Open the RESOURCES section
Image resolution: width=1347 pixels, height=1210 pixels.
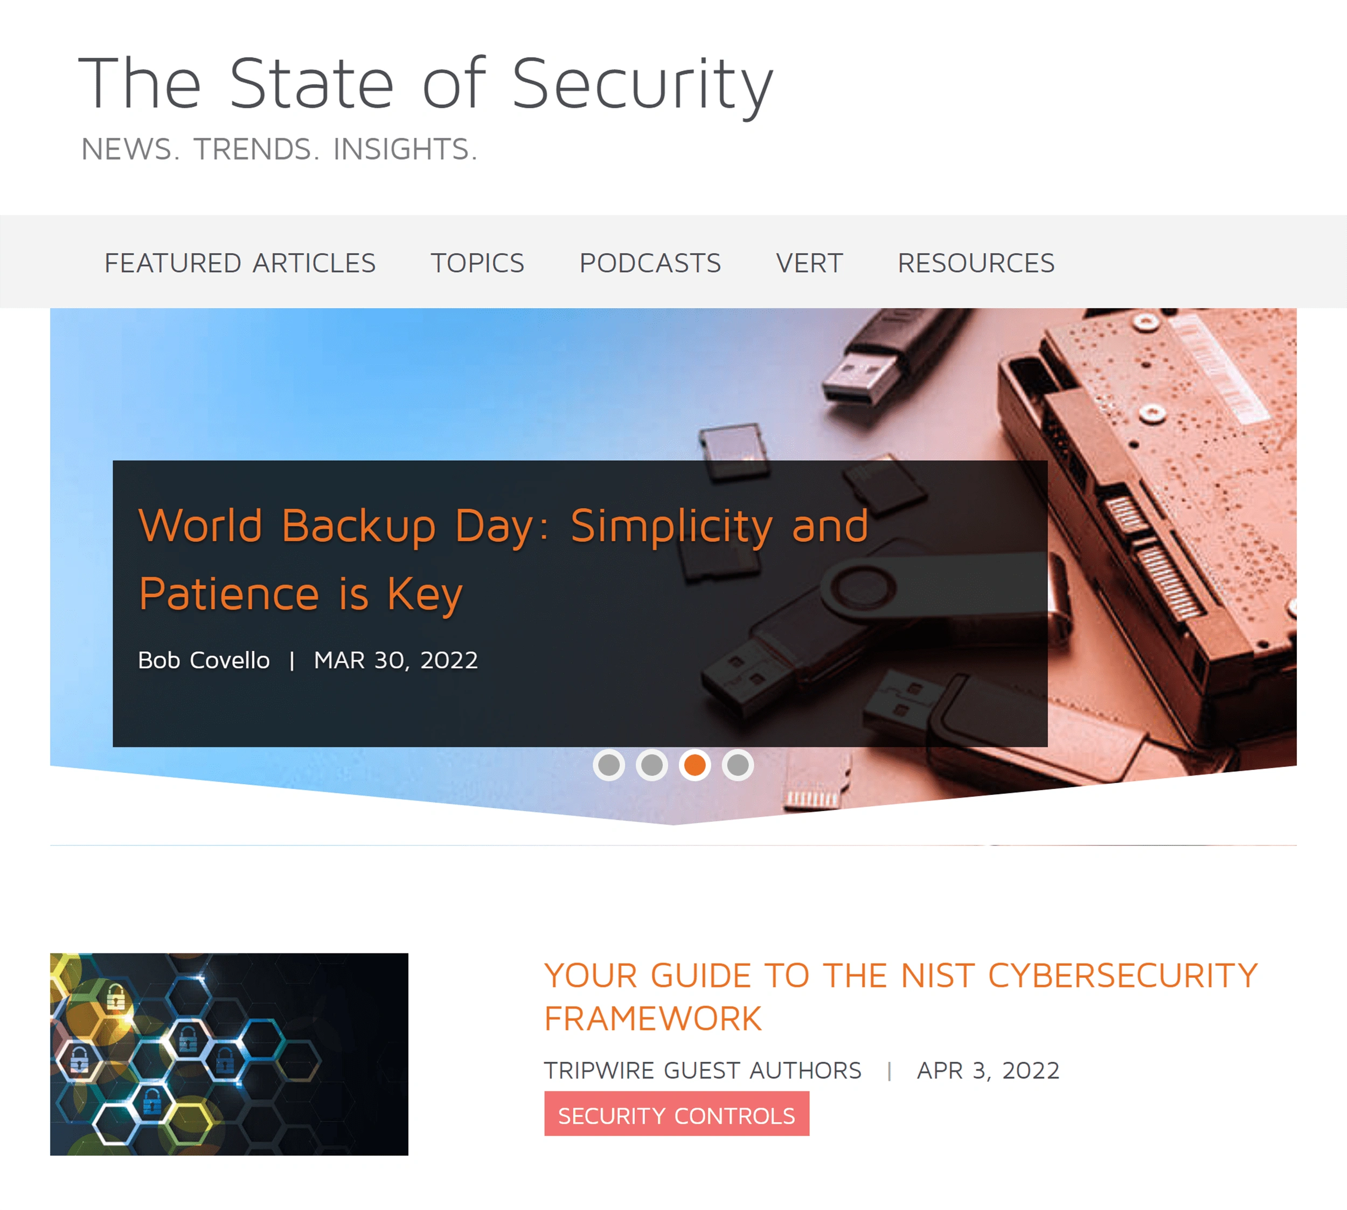[x=976, y=262]
